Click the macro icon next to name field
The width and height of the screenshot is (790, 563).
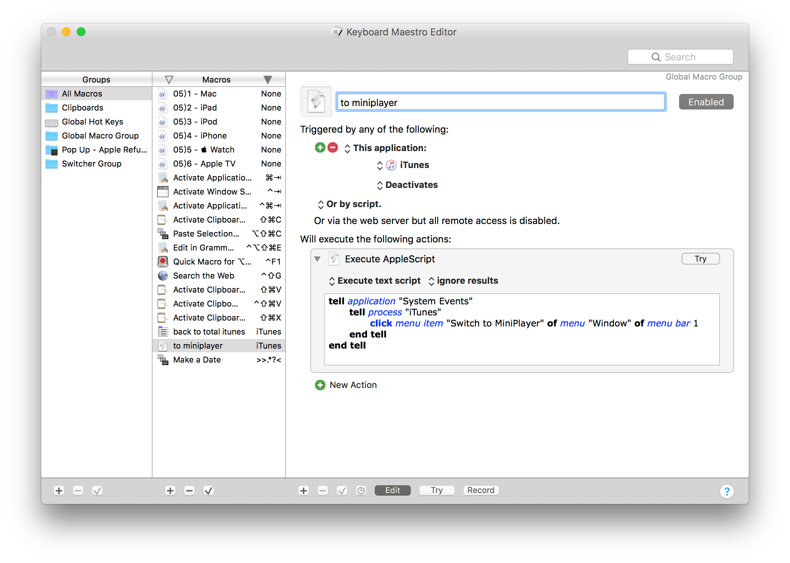tap(316, 102)
